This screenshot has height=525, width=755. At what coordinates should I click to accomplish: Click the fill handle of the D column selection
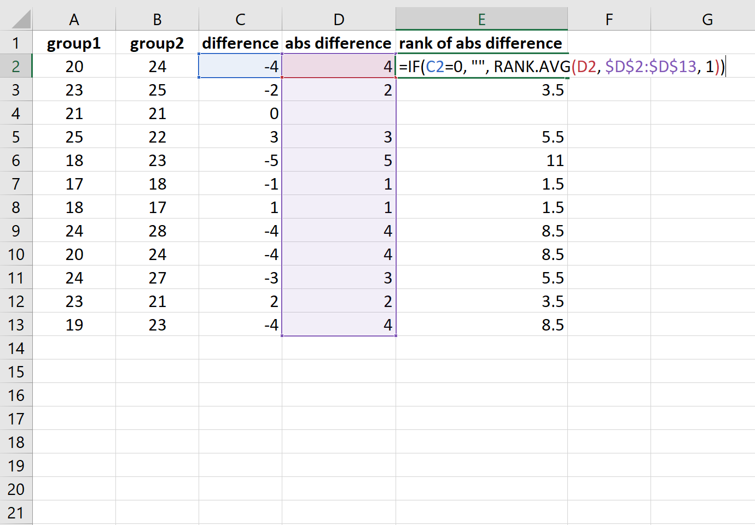[396, 337]
